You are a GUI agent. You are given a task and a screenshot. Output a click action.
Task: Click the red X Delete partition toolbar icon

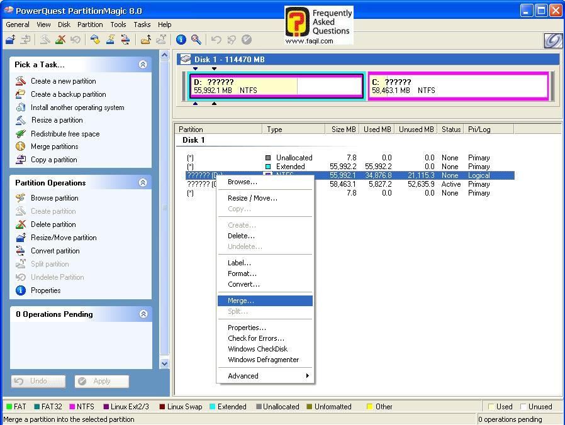click(x=60, y=40)
